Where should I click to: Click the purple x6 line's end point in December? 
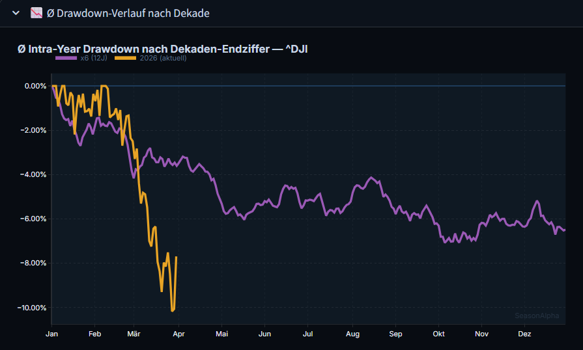(x=565, y=230)
